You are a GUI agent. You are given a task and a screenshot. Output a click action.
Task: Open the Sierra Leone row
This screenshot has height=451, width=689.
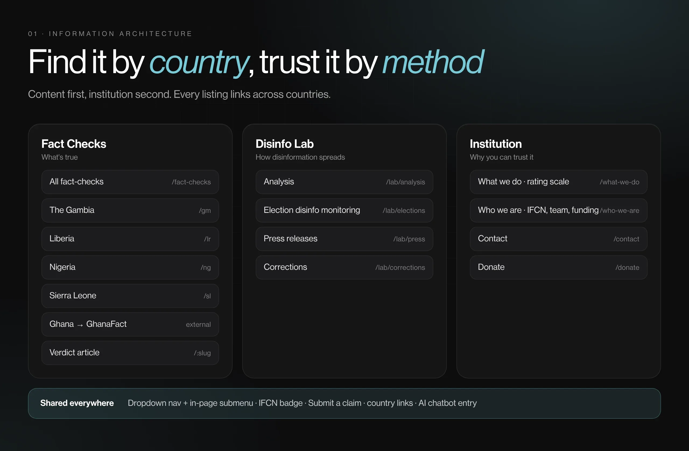(x=130, y=296)
